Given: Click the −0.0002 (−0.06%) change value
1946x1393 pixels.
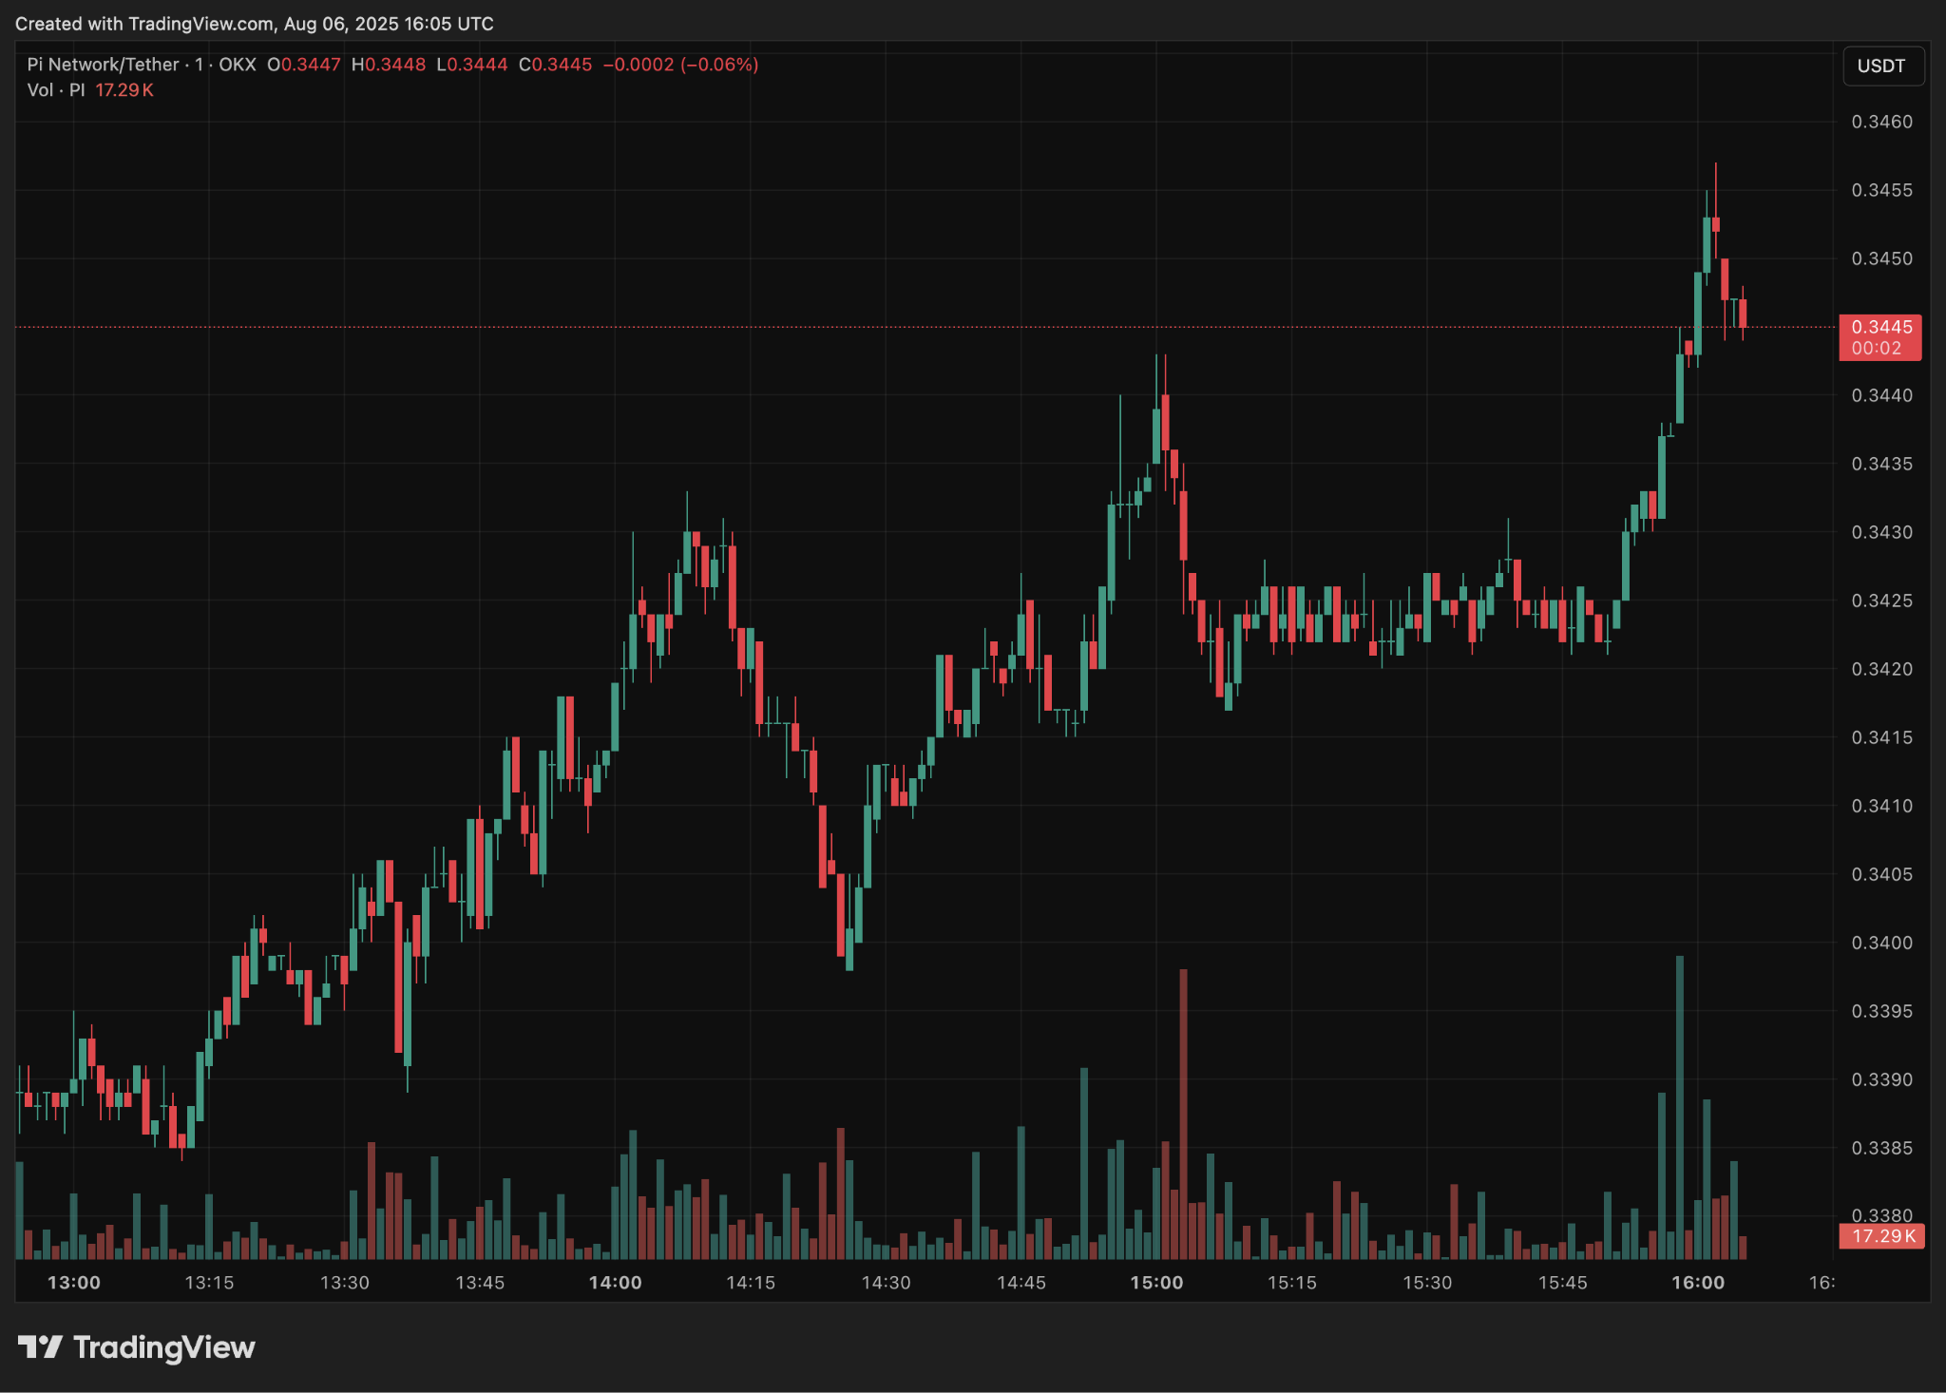Looking at the screenshot, I should click(680, 65).
